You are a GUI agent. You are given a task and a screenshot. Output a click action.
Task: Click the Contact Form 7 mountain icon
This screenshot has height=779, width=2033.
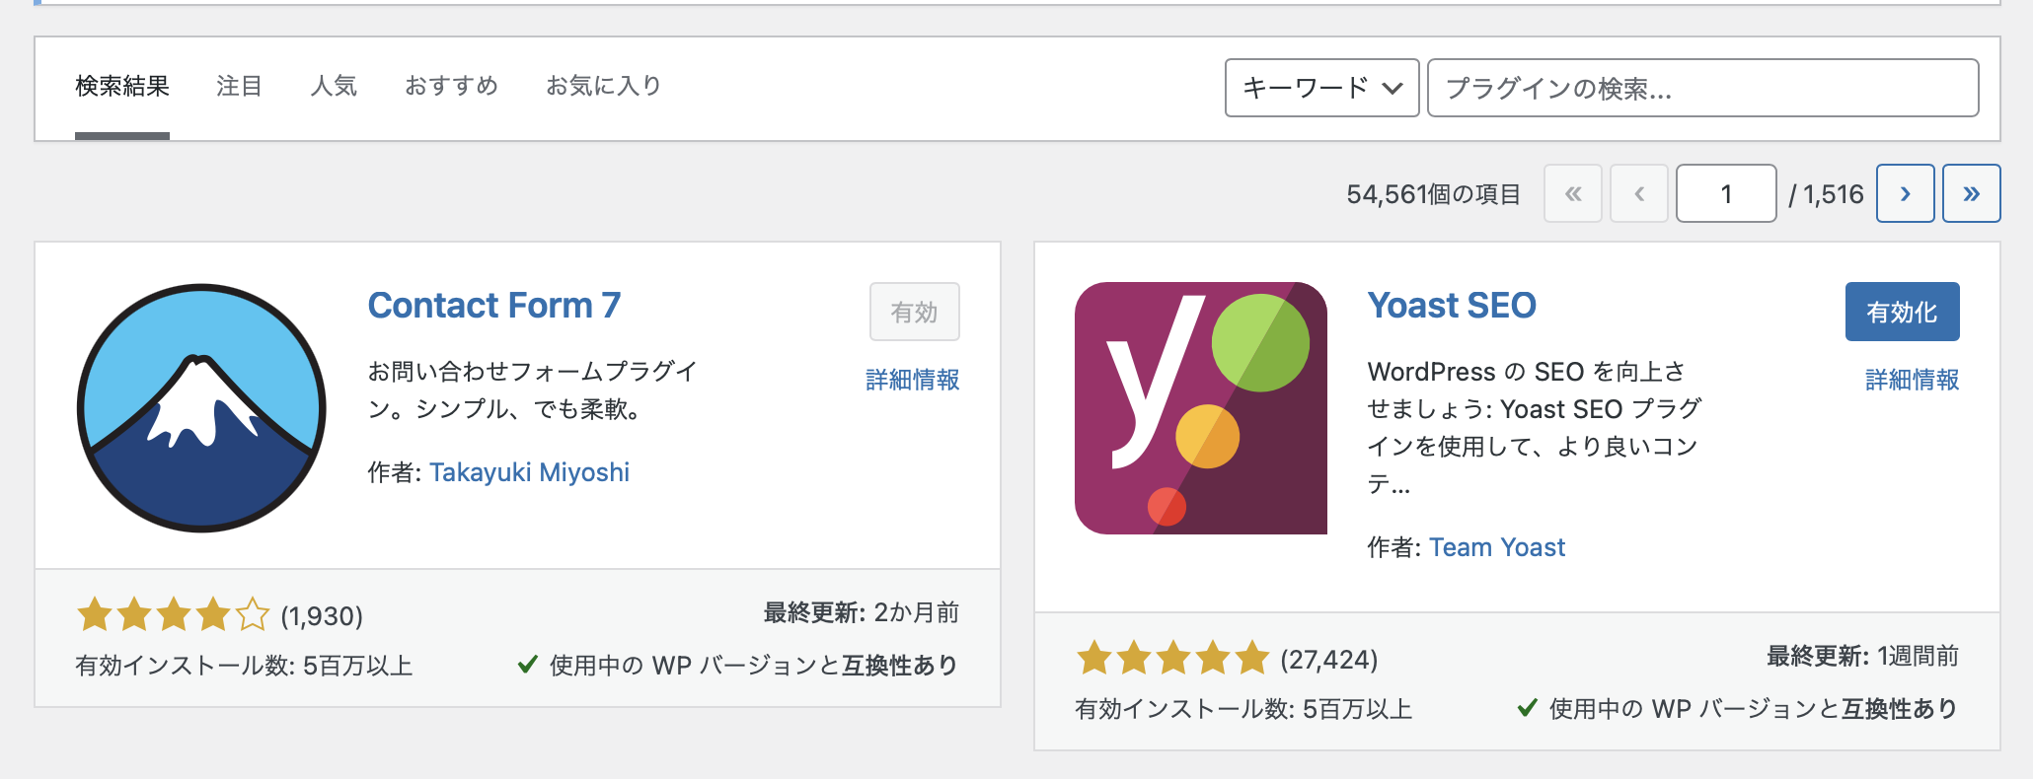pyautogui.click(x=201, y=408)
